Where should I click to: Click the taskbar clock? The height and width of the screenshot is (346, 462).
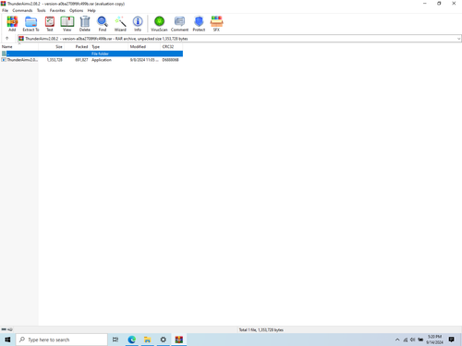[434, 340]
